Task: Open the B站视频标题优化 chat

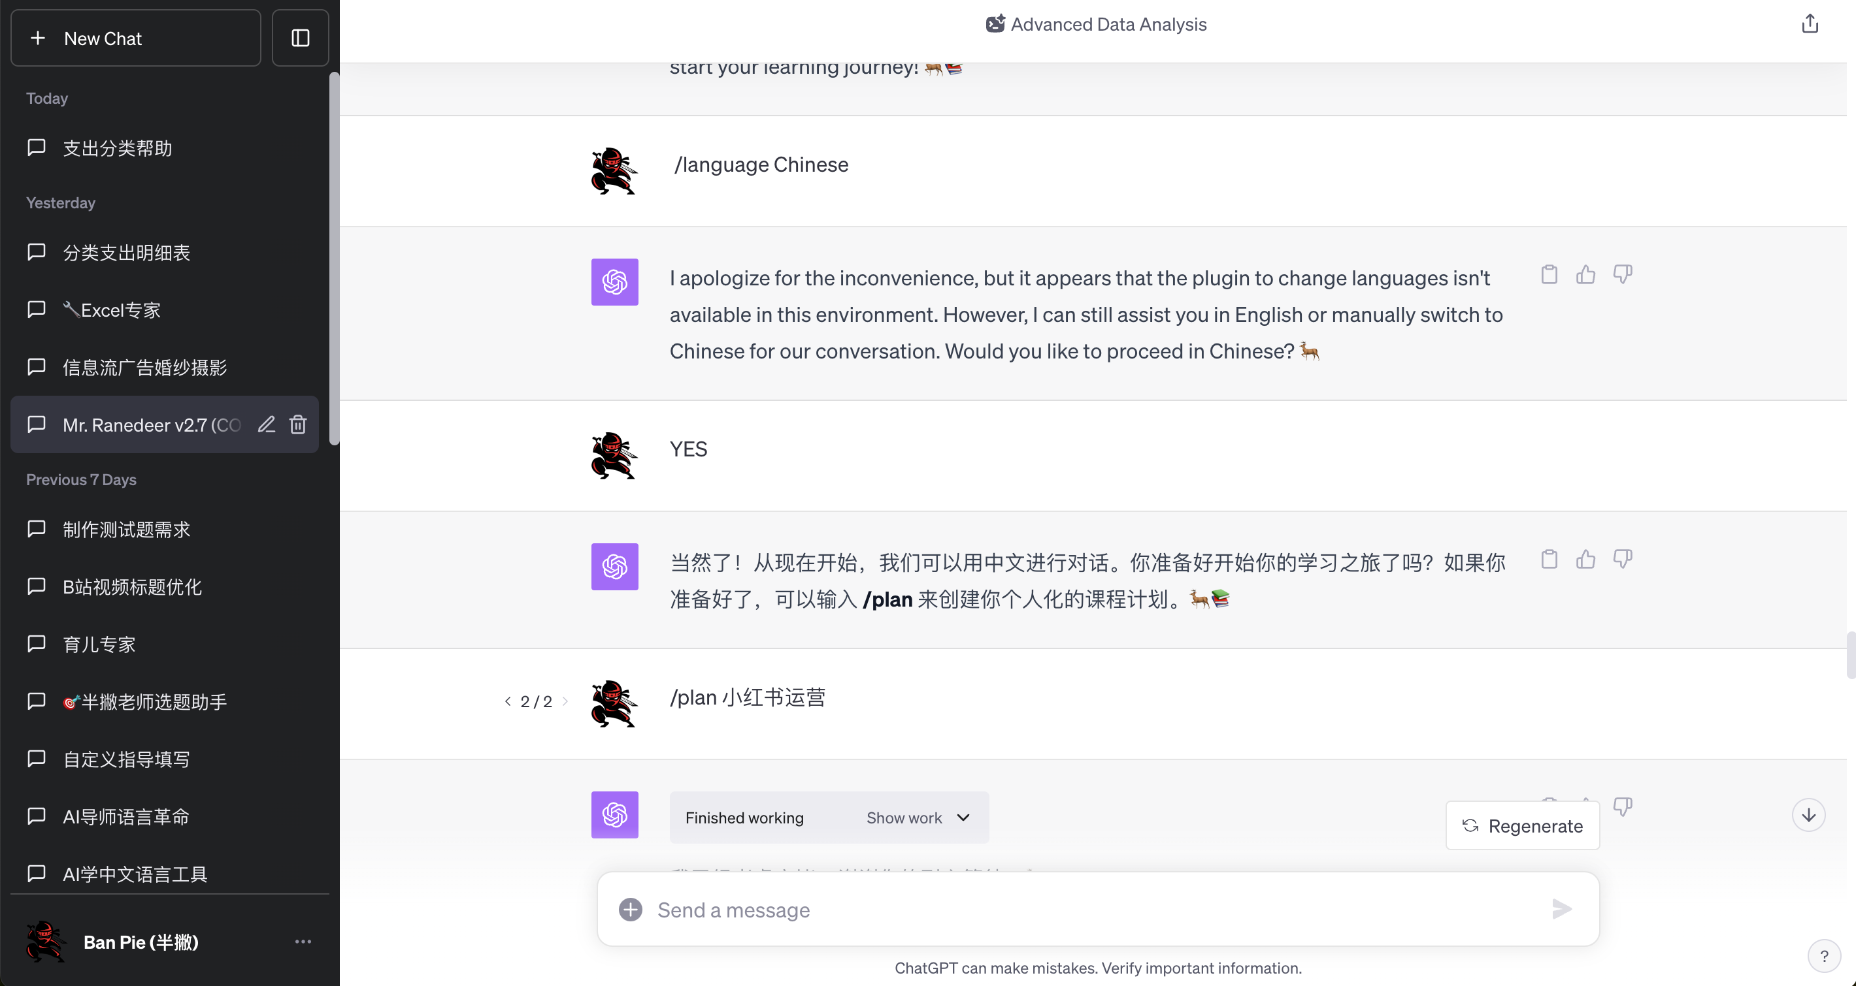Action: (132, 587)
